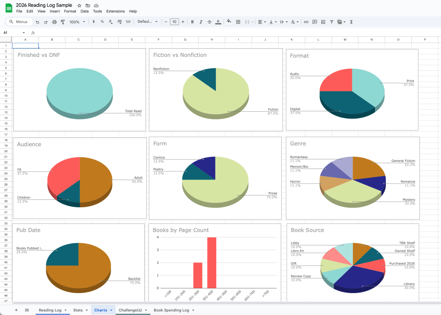This screenshot has width=441, height=315.
Task: Click the Create a filter icon
Action: click(x=331, y=22)
